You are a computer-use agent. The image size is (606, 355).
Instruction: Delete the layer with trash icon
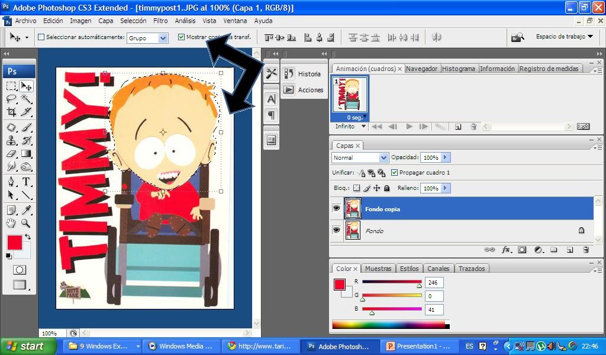click(x=586, y=250)
